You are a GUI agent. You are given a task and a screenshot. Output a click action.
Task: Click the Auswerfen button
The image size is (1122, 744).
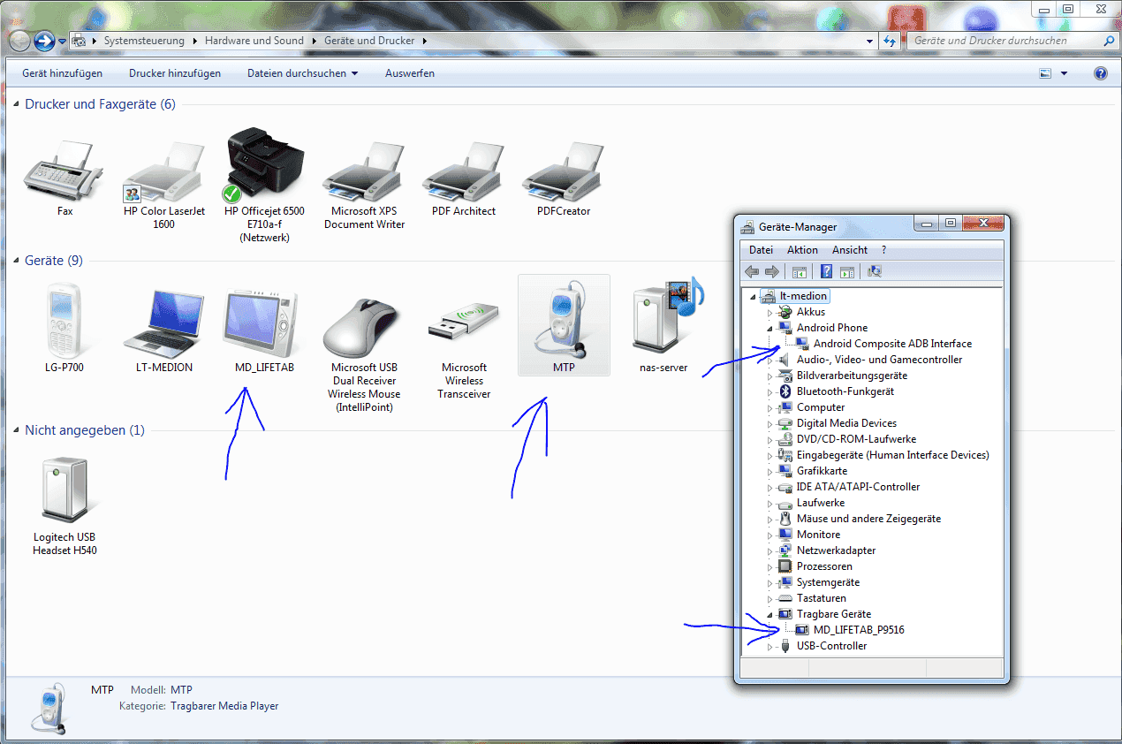[x=410, y=73]
